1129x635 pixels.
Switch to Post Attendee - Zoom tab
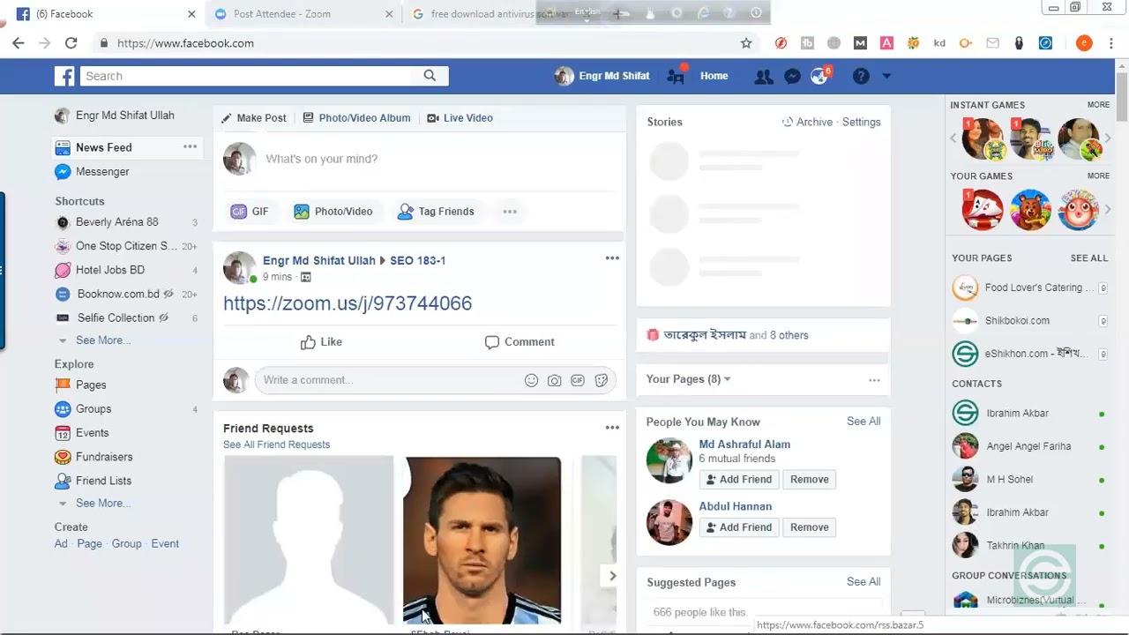click(282, 14)
